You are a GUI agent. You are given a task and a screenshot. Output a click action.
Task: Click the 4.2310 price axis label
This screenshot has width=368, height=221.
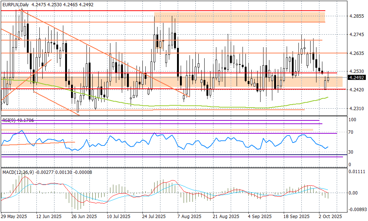coord(356,109)
